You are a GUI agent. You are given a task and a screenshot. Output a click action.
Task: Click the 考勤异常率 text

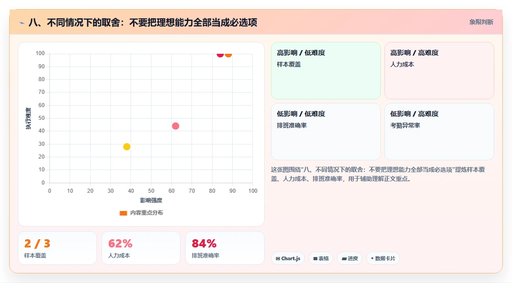click(405, 125)
